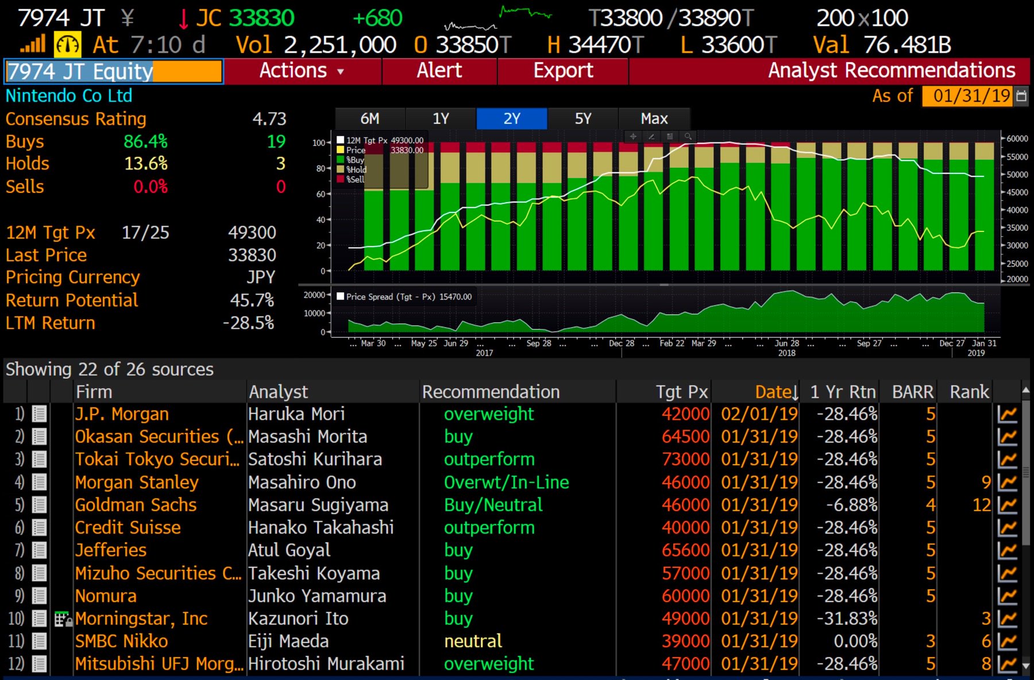
Task: Open the Jefferies firm link
Action: tap(111, 550)
